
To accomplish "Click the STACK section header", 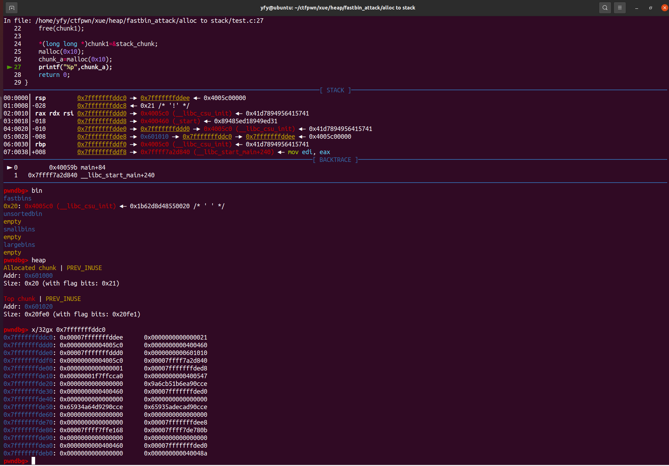I will [335, 90].
